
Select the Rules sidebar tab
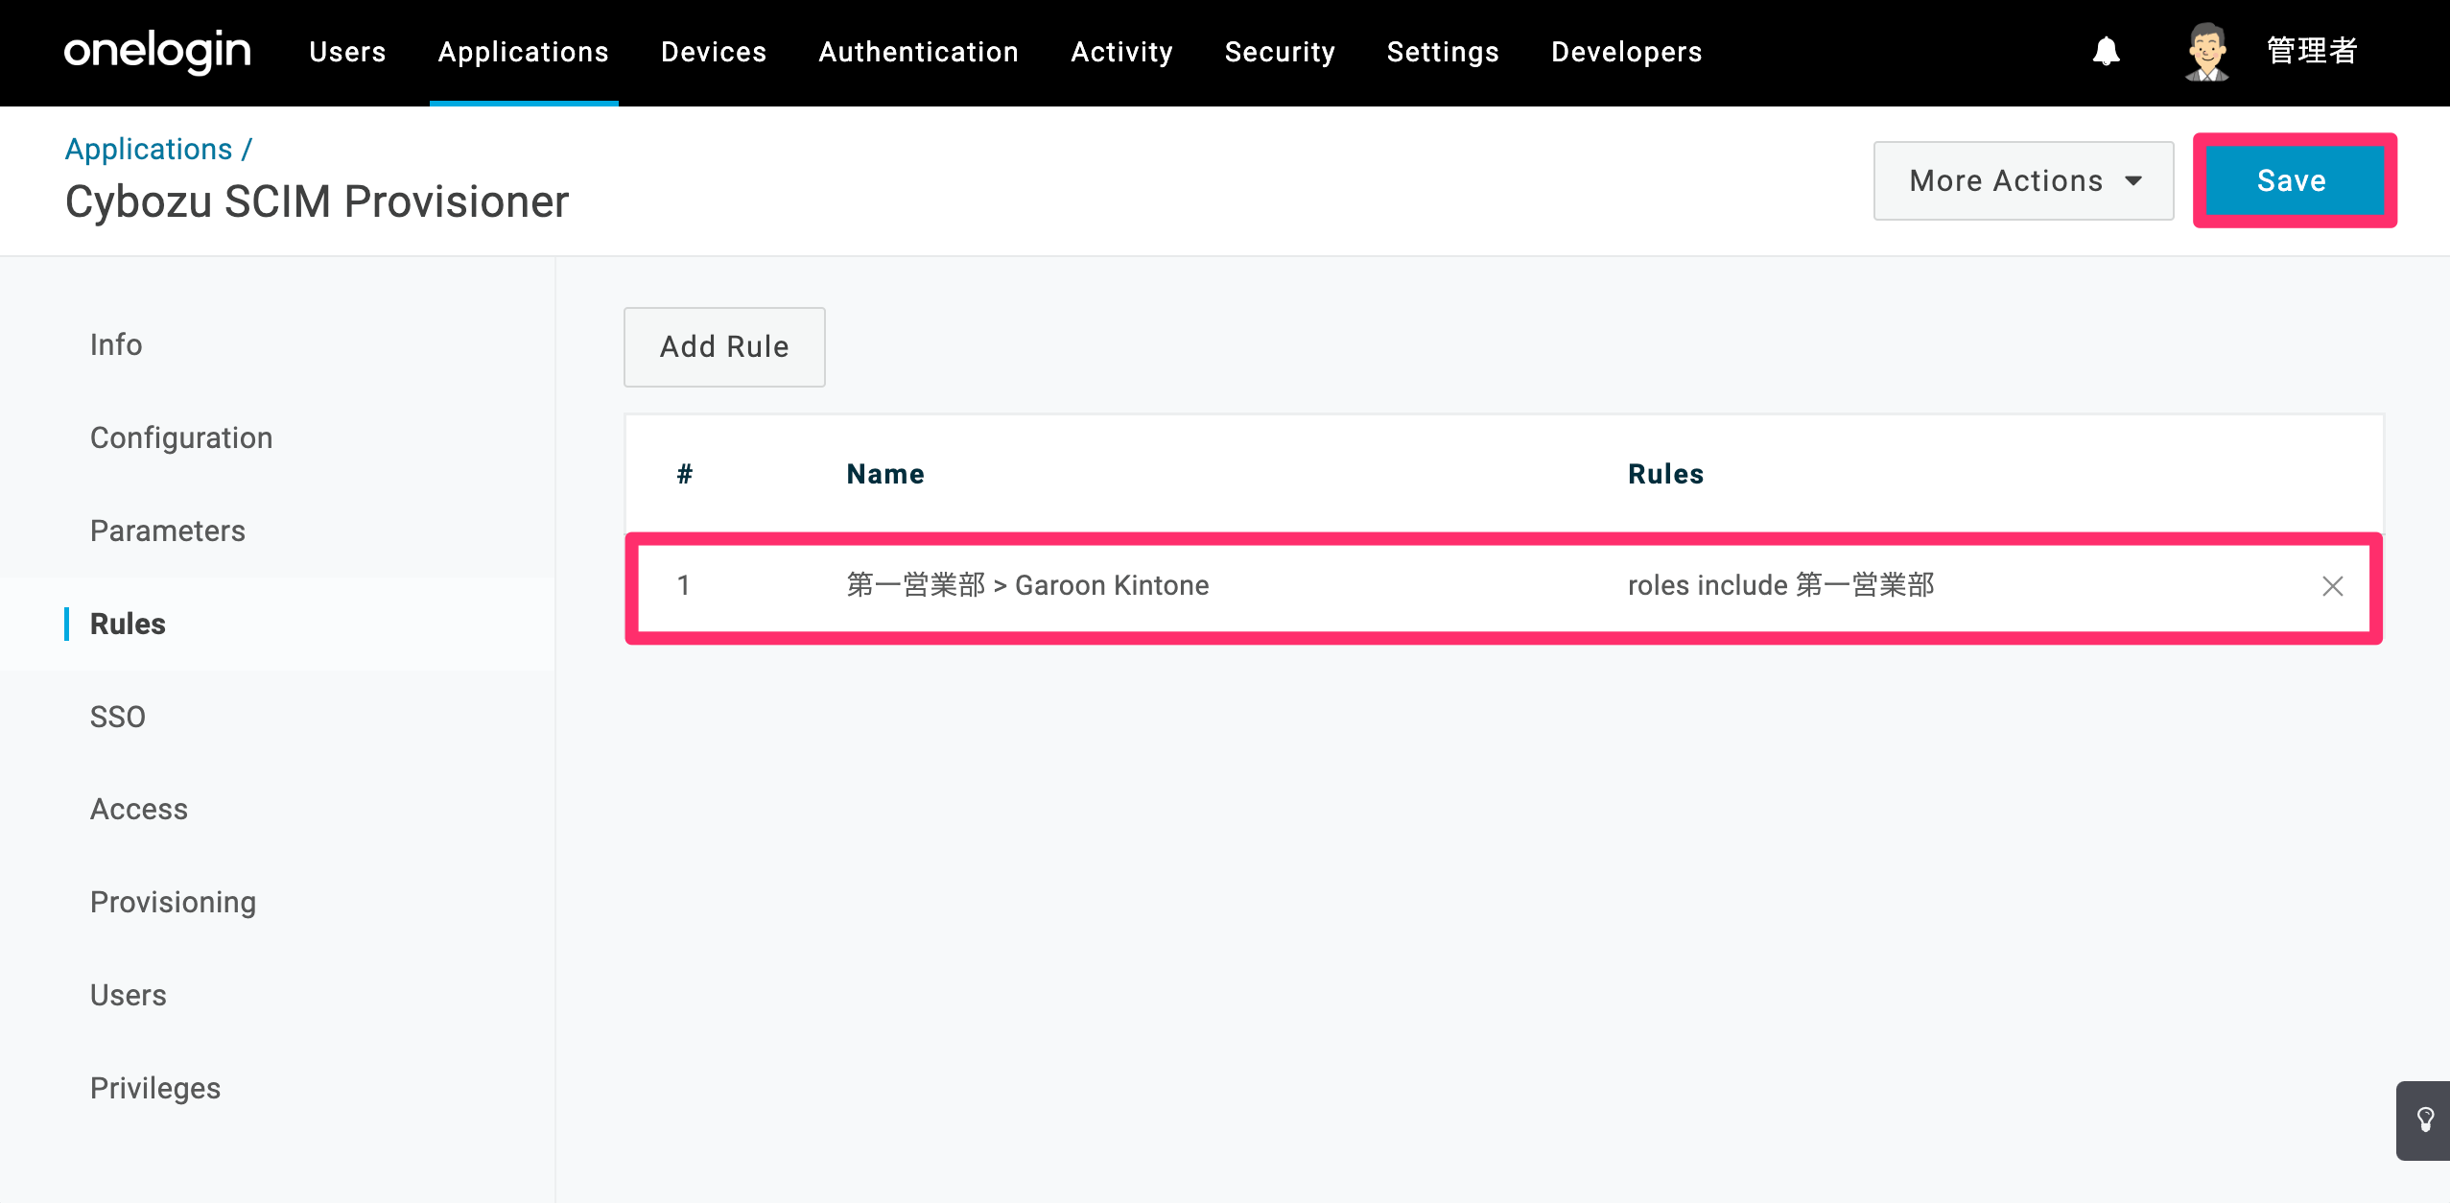(128, 624)
